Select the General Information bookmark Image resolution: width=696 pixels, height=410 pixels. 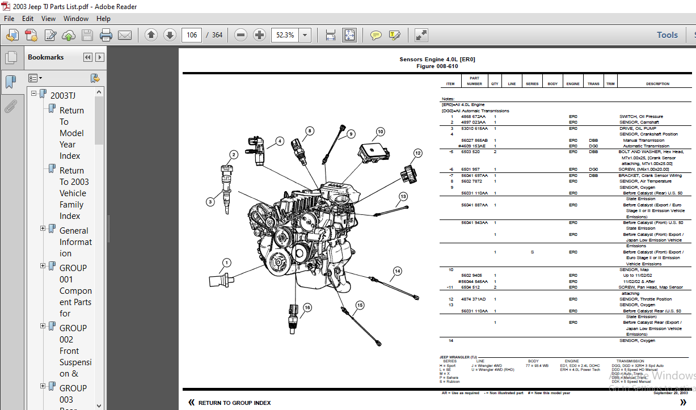(x=75, y=242)
